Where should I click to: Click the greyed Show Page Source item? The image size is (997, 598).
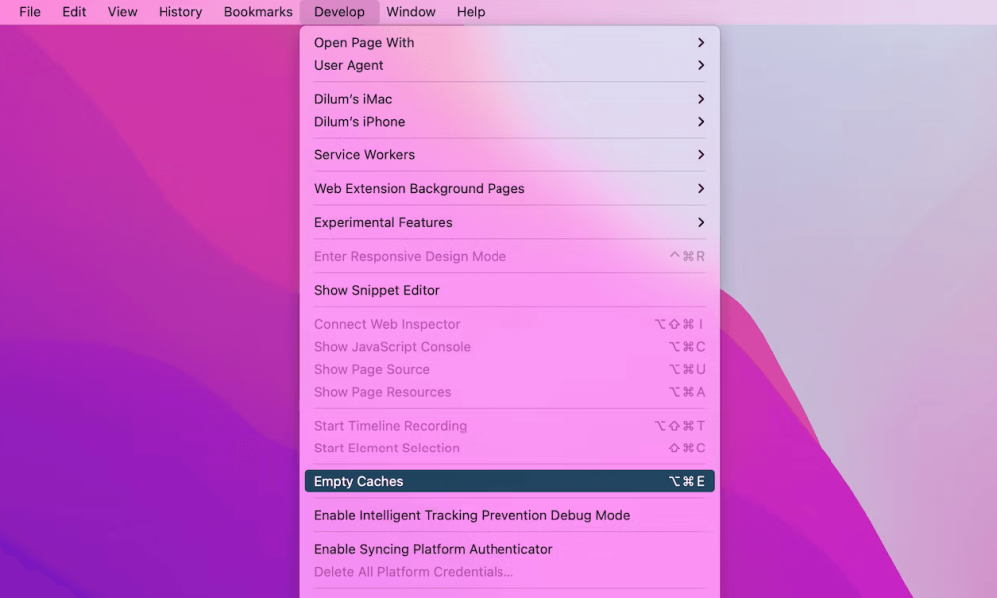(509, 369)
